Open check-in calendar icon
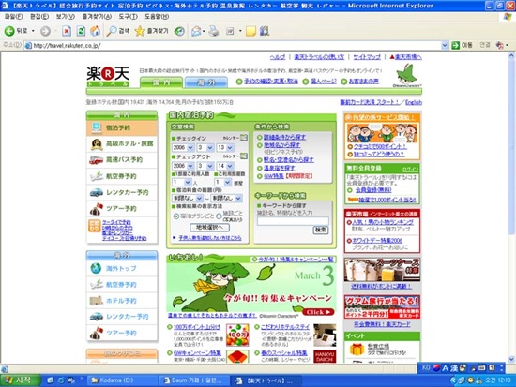 point(244,138)
